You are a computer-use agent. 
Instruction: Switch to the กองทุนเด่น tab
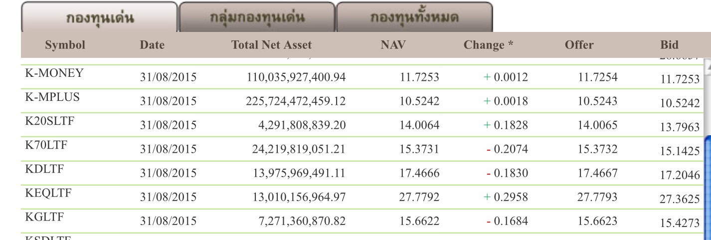point(99,17)
